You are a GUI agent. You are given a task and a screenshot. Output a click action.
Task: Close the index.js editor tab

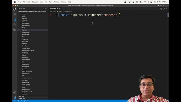(x=59, y=9)
